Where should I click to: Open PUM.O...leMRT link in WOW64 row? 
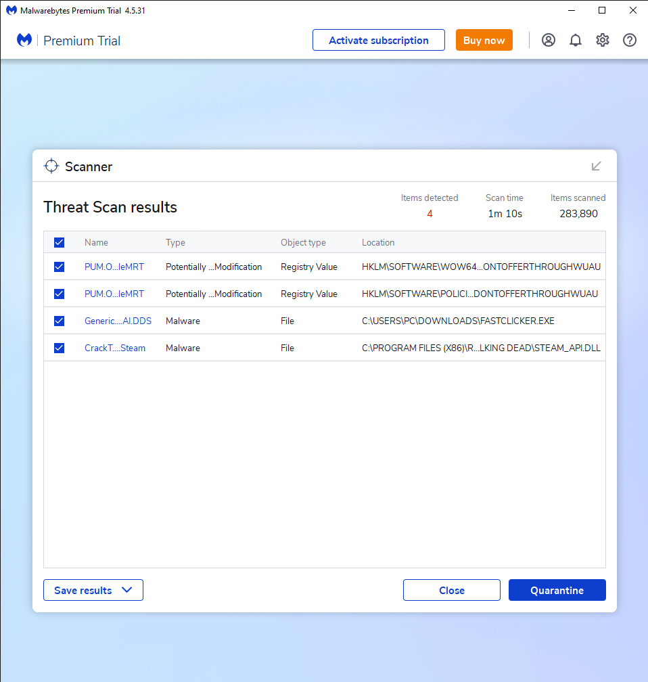pos(114,267)
